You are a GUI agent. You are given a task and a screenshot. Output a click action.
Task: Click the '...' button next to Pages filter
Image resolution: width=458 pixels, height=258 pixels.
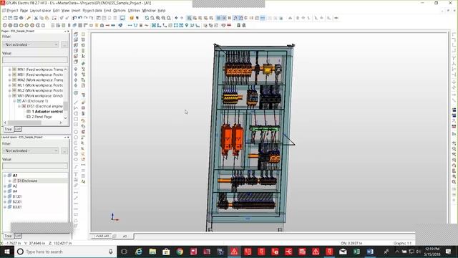tap(64, 44)
